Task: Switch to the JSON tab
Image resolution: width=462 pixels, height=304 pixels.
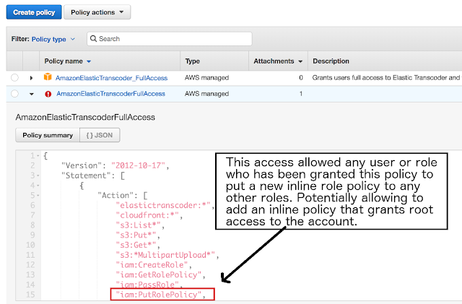Action: [x=100, y=135]
